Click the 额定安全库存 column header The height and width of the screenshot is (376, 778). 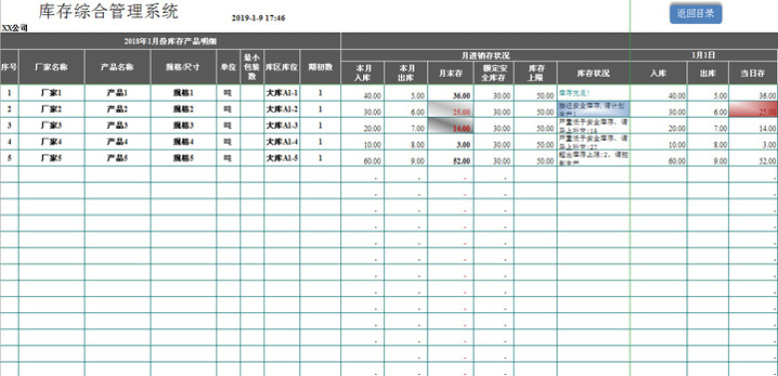click(494, 73)
